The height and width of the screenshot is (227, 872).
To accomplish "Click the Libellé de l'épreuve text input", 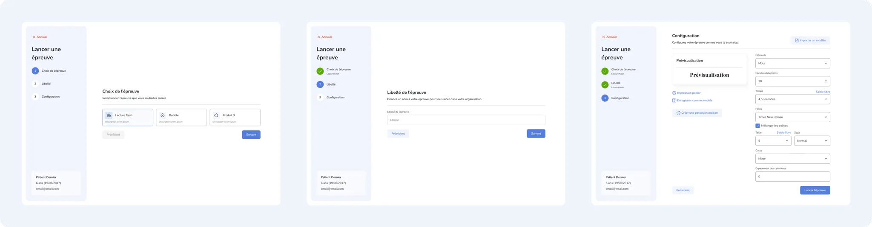I will (x=466, y=120).
